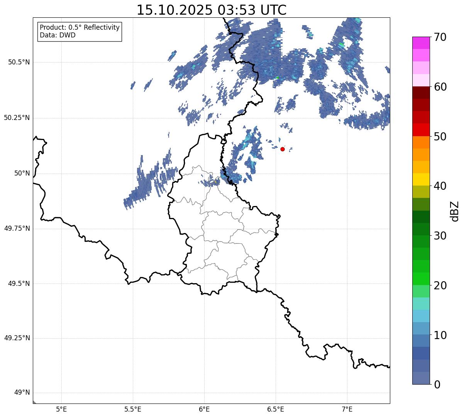Click the dark red 60 dBZ band
This screenshot has width=464, height=417.
421,93
